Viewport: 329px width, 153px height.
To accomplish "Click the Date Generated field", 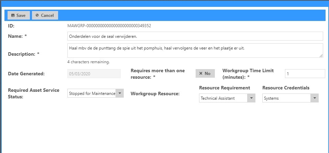I will point(94,74).
